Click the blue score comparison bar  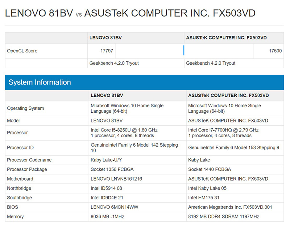pyautogui.click(x=184, y=51)
